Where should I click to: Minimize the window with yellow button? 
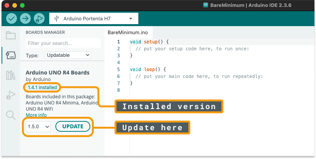[15, 5]
